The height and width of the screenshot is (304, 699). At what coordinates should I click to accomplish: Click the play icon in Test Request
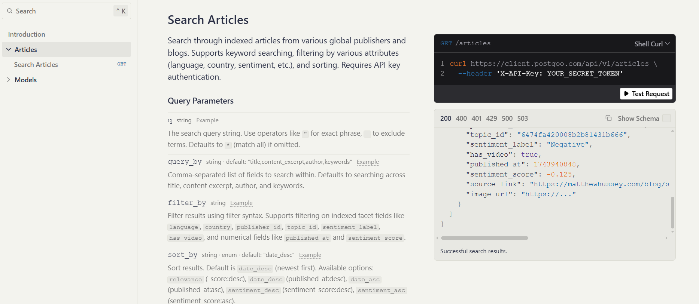coord(626,93)
